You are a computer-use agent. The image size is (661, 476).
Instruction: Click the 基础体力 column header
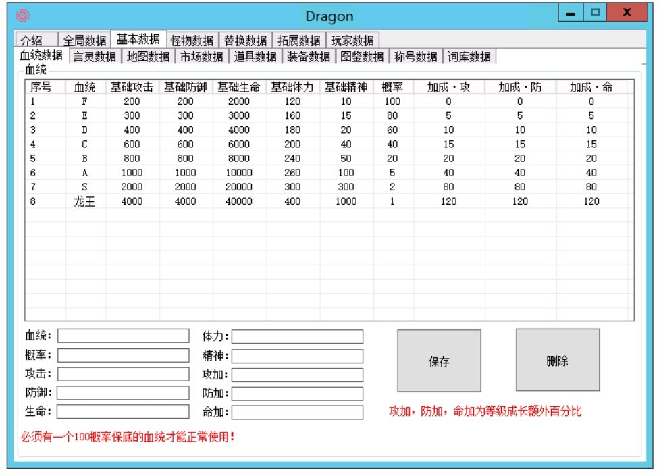pos(293,87)
